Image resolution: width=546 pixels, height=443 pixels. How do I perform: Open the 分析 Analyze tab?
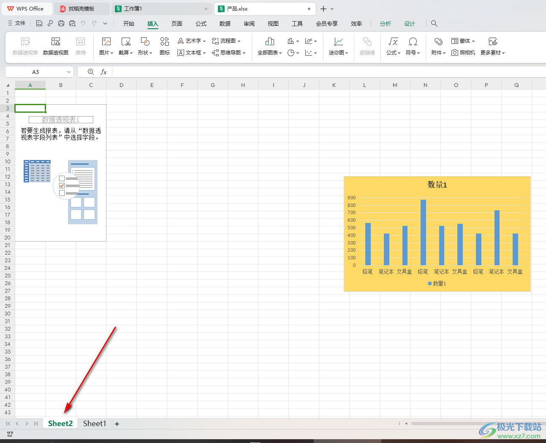[386, 24]
